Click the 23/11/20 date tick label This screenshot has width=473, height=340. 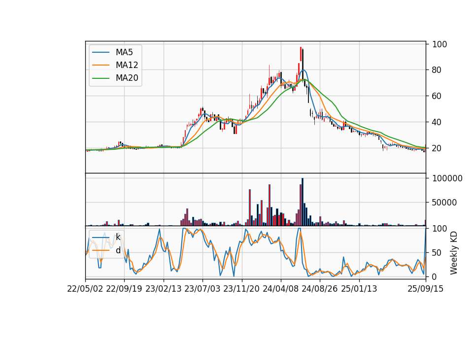241,289
